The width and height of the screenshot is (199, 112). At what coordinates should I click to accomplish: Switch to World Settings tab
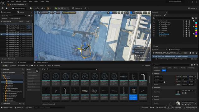coord(174,50)
